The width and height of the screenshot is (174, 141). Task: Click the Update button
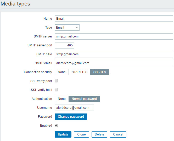tap(63, 134)
